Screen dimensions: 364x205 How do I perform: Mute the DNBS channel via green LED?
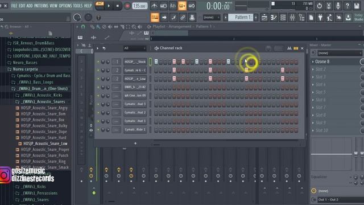[98, 87]
